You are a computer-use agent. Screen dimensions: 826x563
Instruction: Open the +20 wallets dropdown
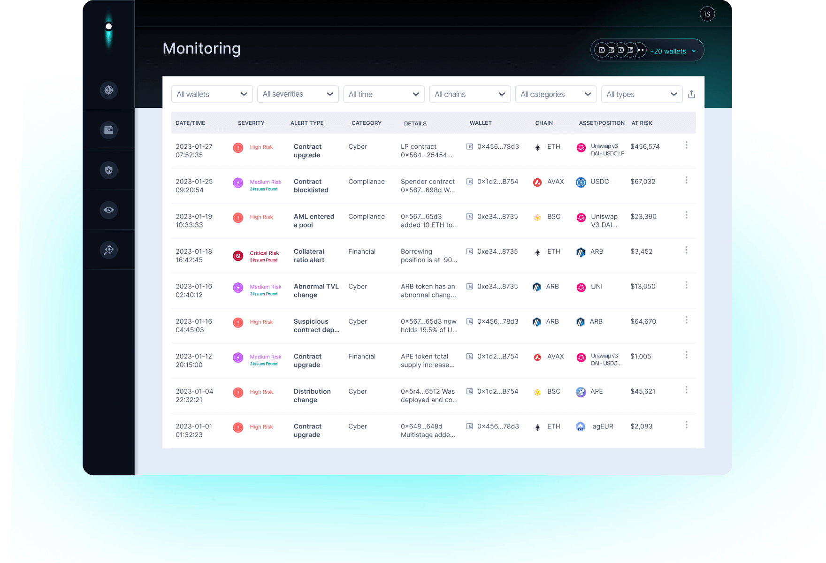tap(668, 51)
